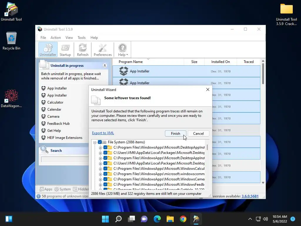Sort by the Traced column header

coord(248,62)
